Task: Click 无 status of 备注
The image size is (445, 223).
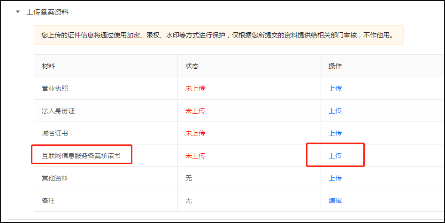Action: 189,201
